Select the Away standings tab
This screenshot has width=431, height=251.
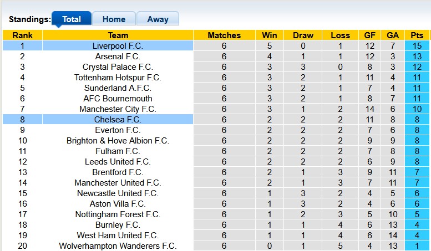[x=158, y=19]
